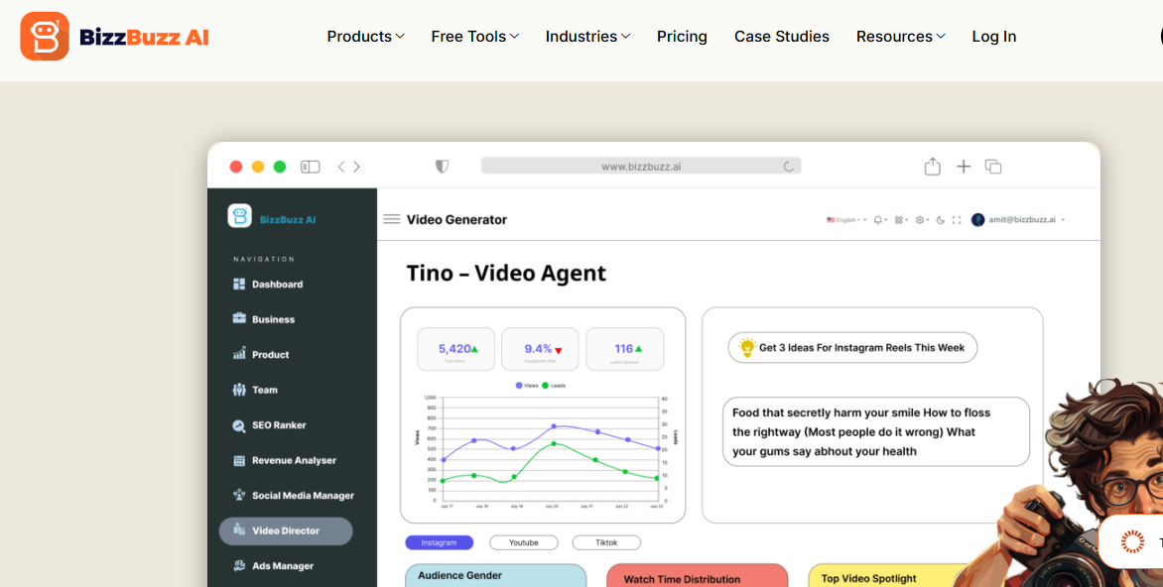
Task: Open the Pricing page
Action: tap(682, 36)
